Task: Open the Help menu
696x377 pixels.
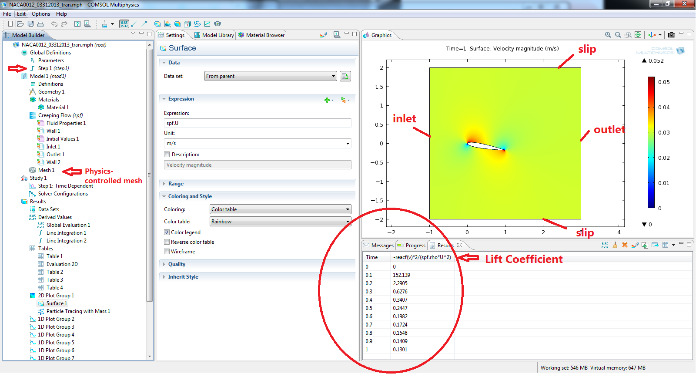Action: pyautogui.click(x=61, y=14)
